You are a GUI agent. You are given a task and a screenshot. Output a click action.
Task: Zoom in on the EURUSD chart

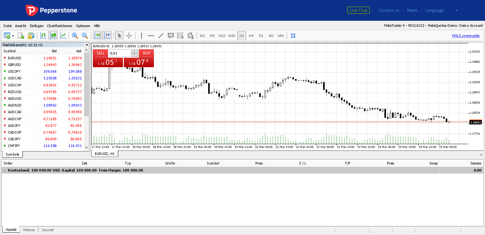click(x=75, y=35)
